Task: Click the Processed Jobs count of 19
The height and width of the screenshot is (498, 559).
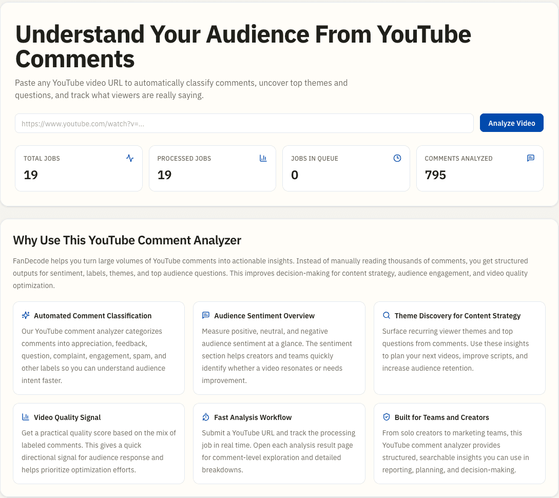Action: [x=164, y=175]
